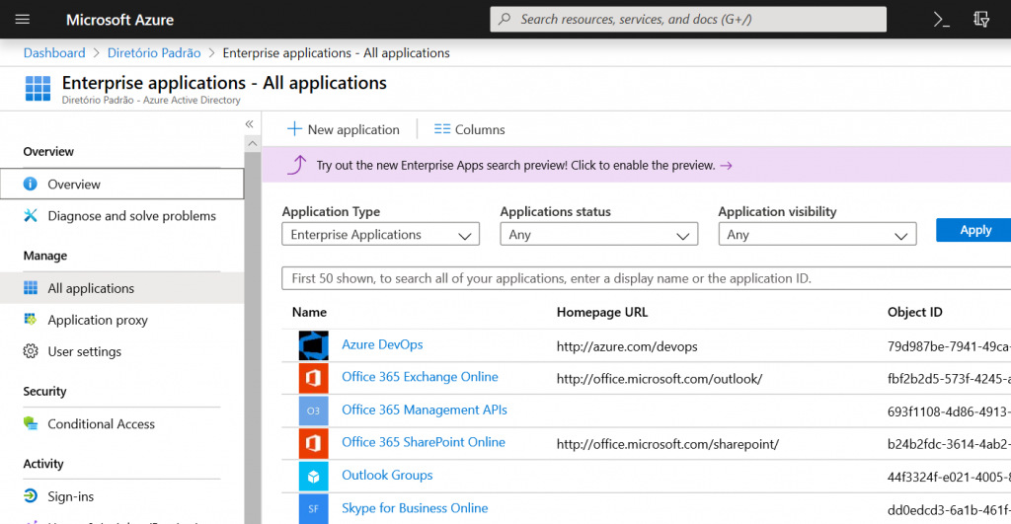Click the Overview info icon
The width and height of the screenshot is (1011, 524).
[31, 184]
